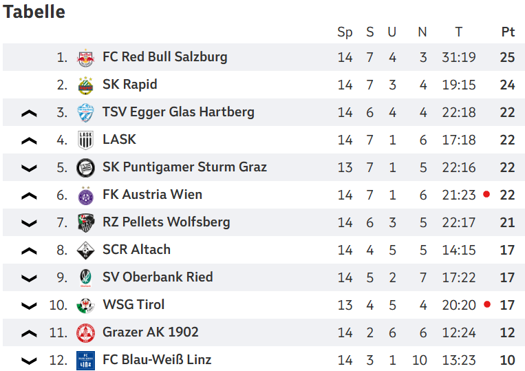Click the red live dot for WSG Tirol
Screen dimensions: 525x371
click(x=486, y=305)
